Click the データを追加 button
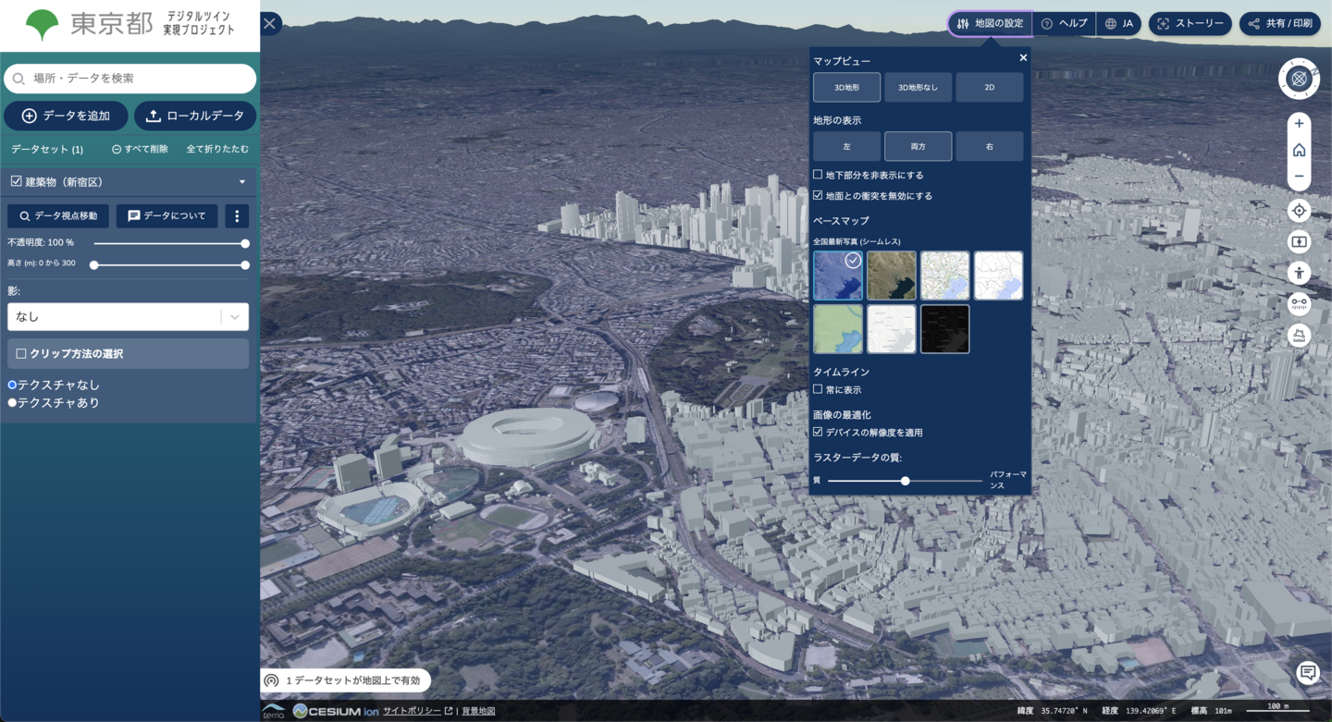 point(66,116)
